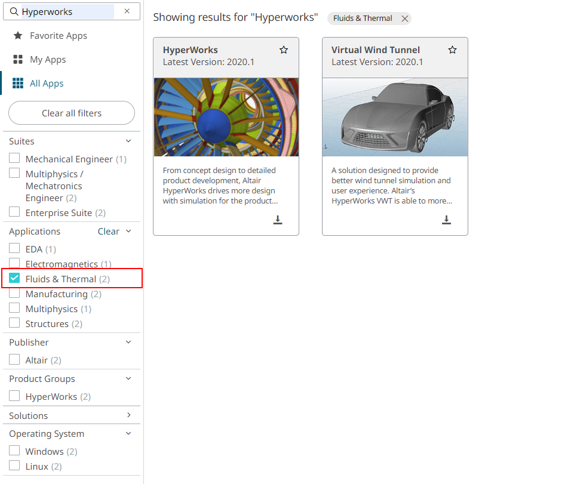Collapse the Suites filter section
Screen dimensions: 571x484
tap(128, 141)
